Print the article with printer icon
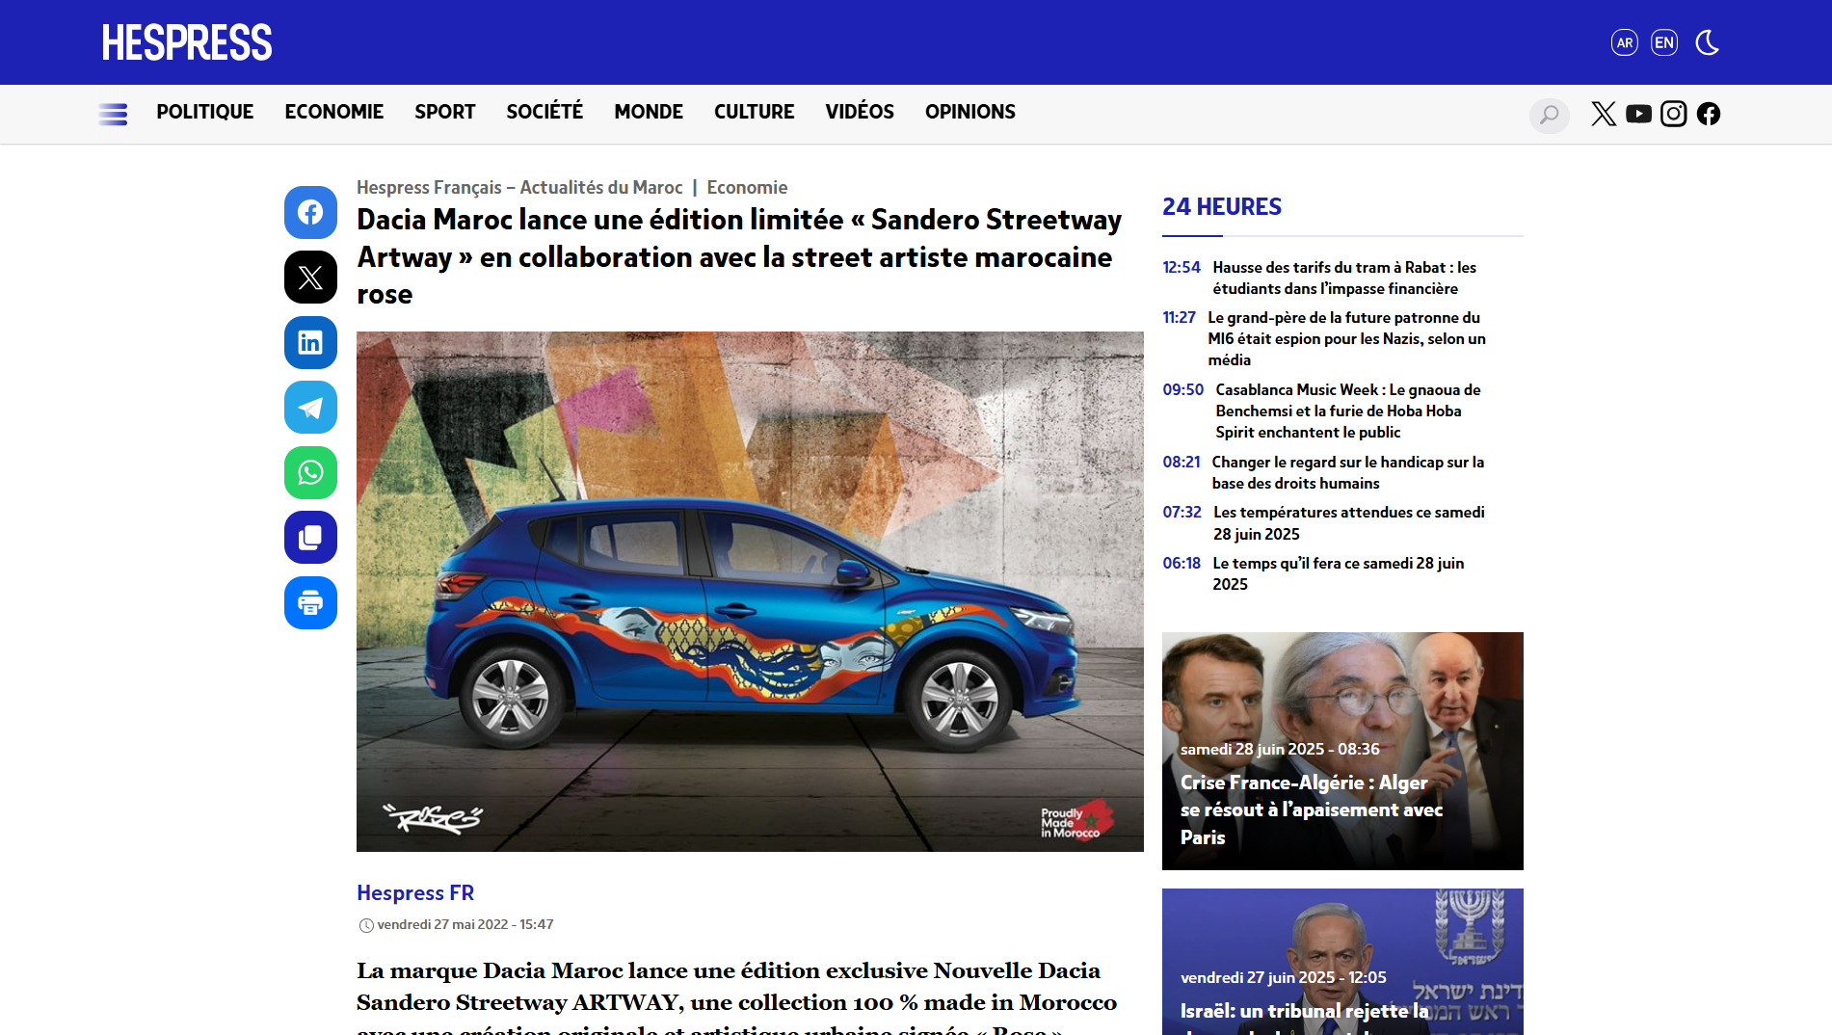The image size is (1832, 1035). (310, 603)
